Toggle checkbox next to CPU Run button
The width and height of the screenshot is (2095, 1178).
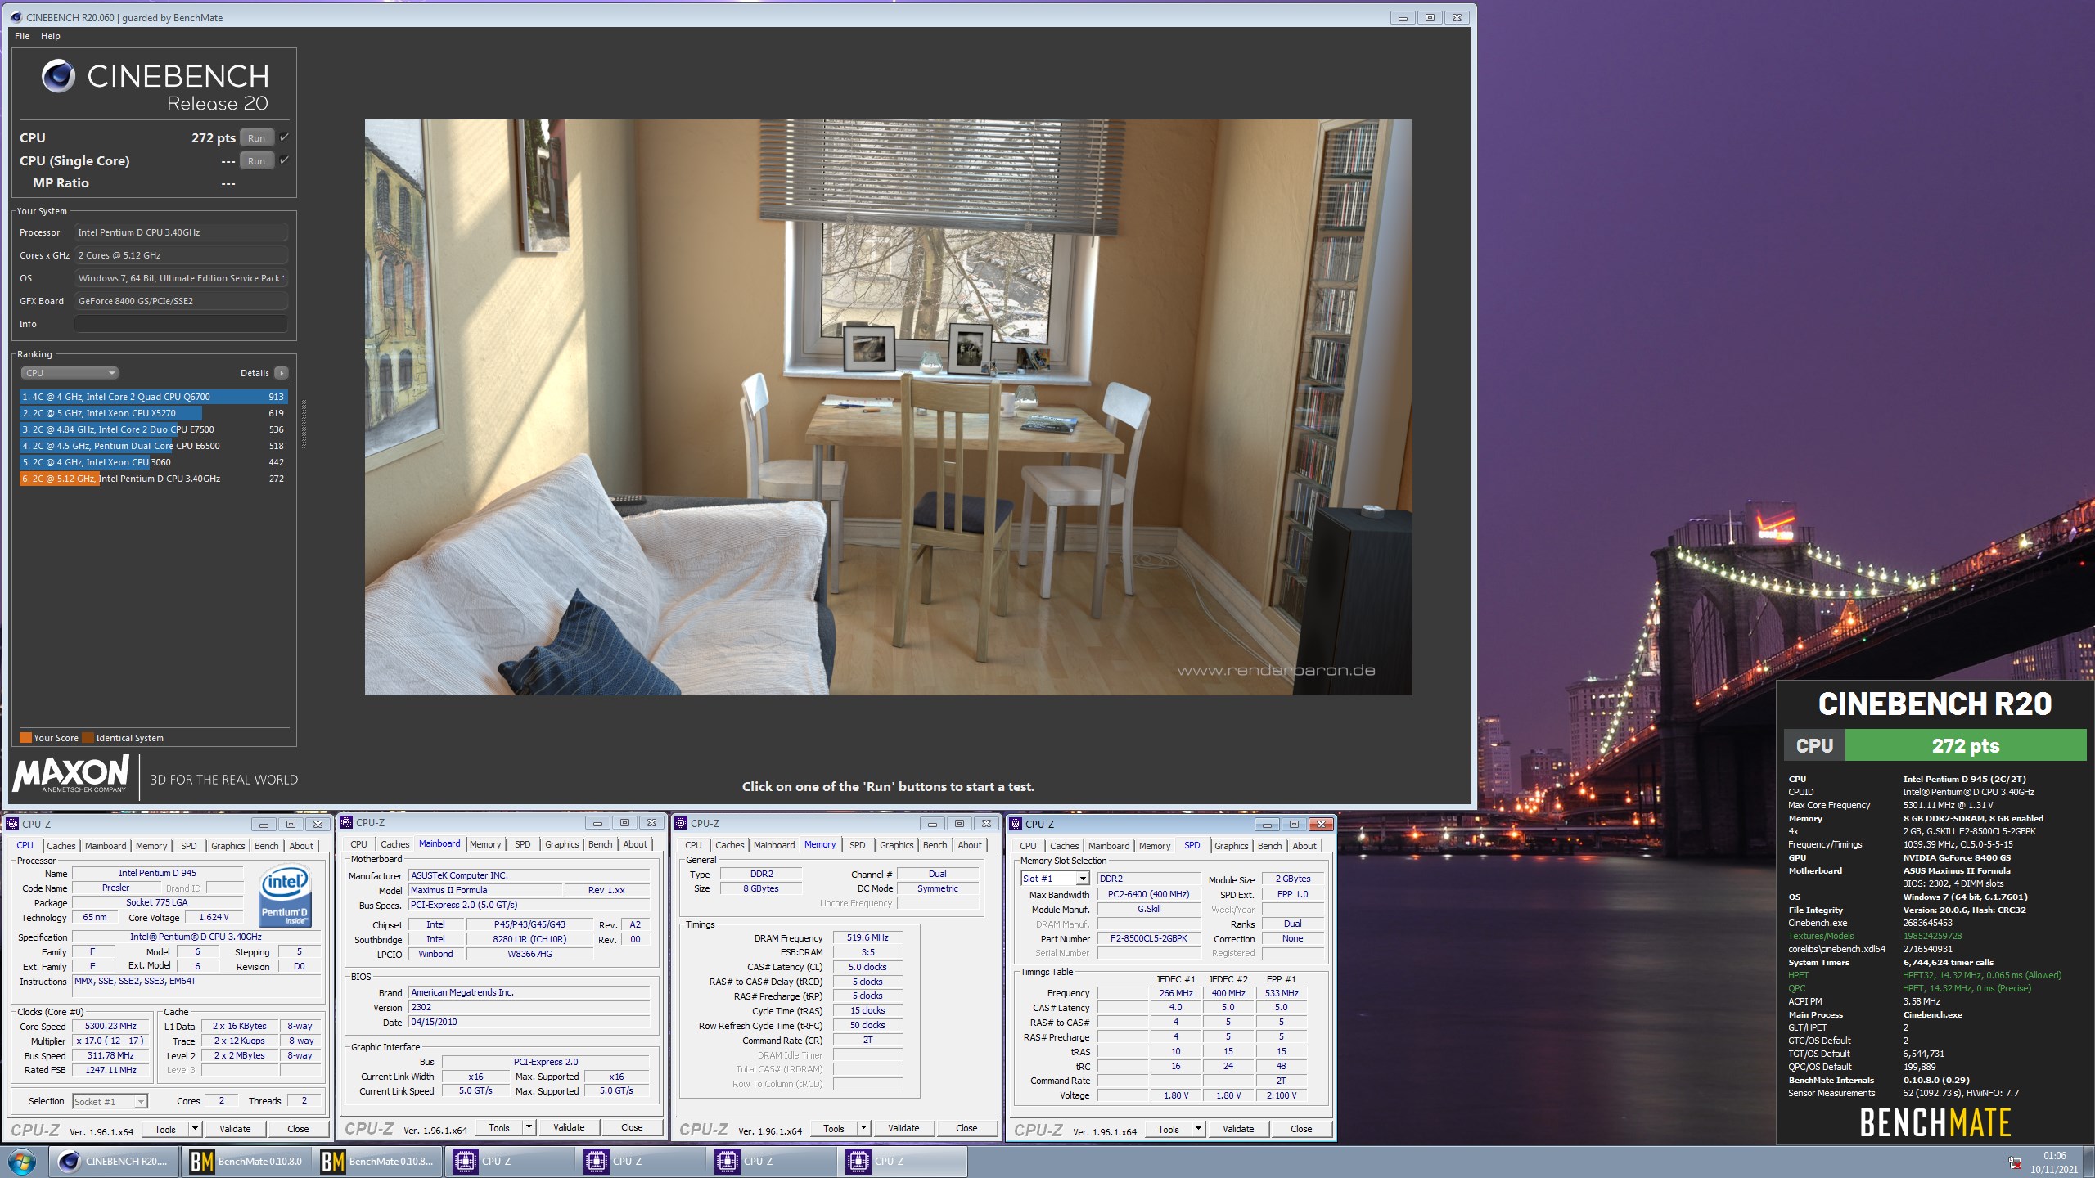pyautogui.click(x=284, y=137)
